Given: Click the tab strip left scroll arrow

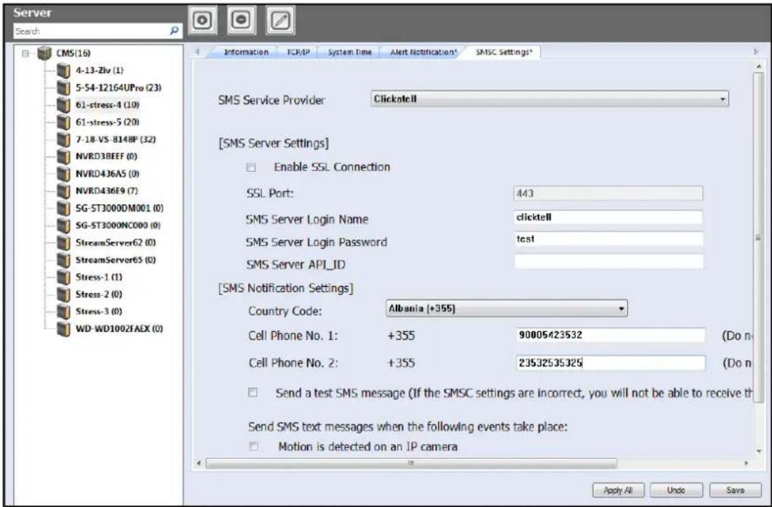Looking at the screenshot, I should coord(197,52).
